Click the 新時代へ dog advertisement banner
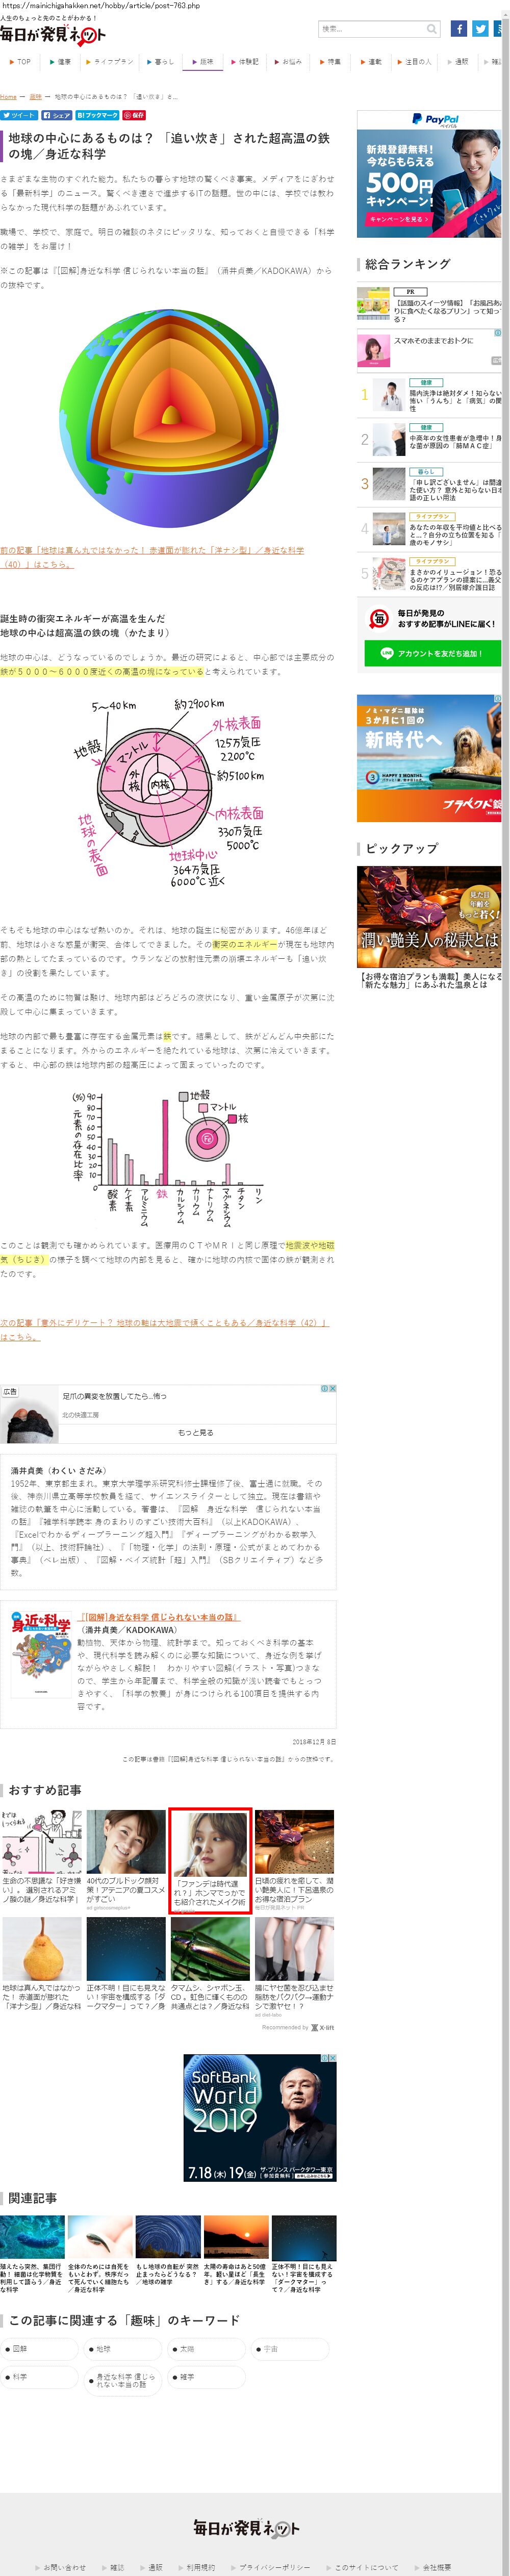 429,758
